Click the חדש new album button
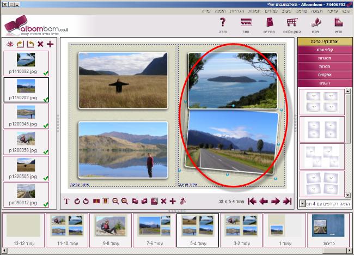354x255 pixels. pos(338,25)
